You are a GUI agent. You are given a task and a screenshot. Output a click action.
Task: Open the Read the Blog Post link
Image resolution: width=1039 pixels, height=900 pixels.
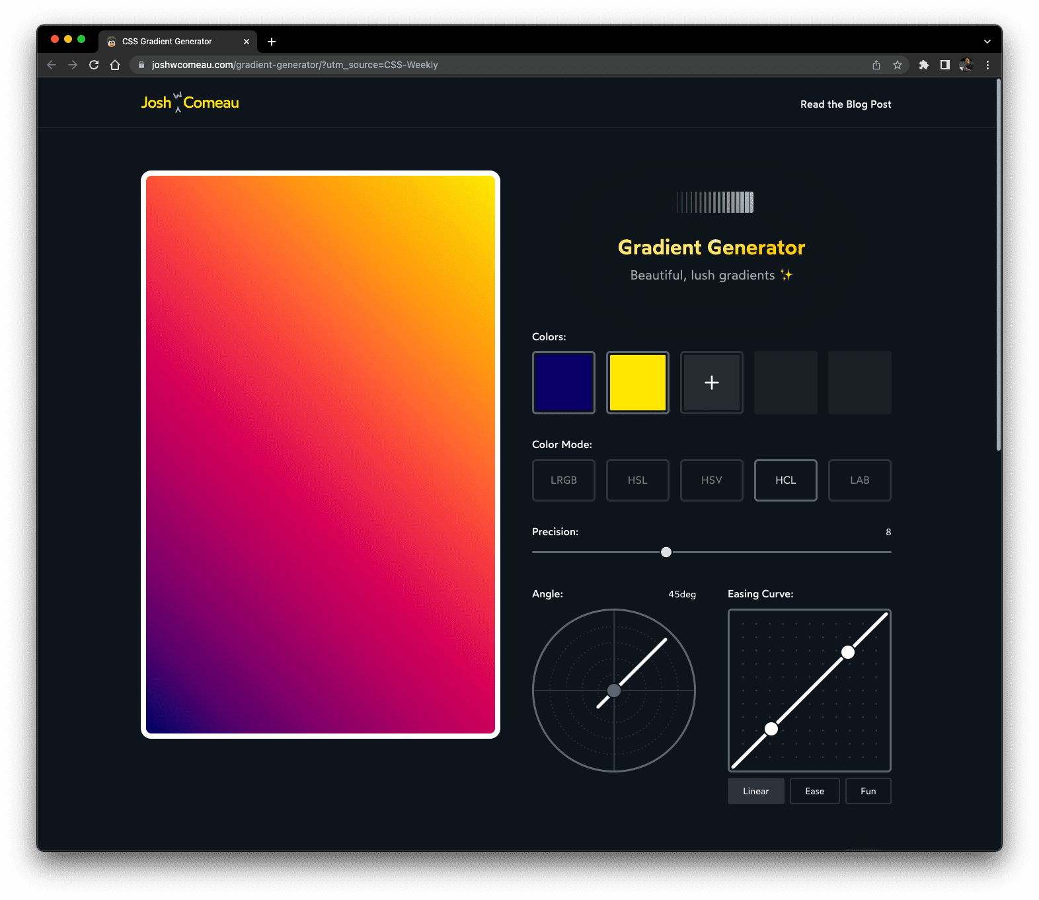coord(845,104)
